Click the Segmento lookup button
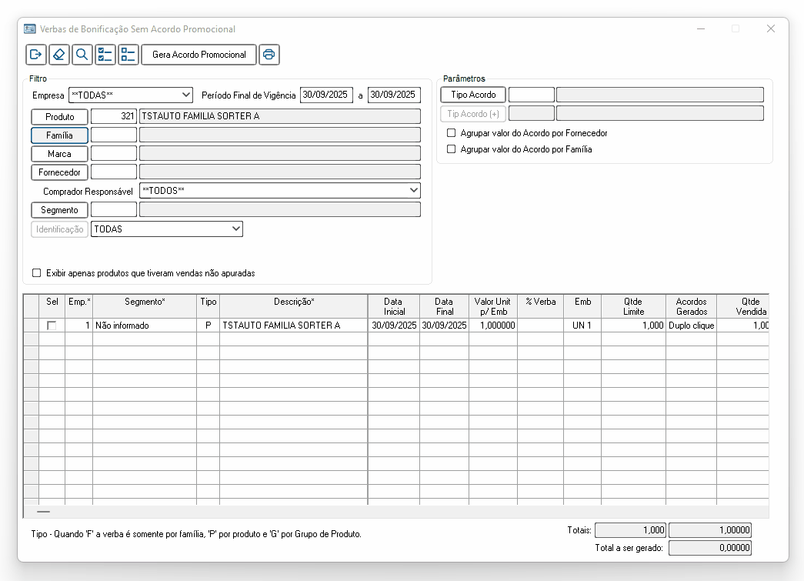 coord(59,210)
